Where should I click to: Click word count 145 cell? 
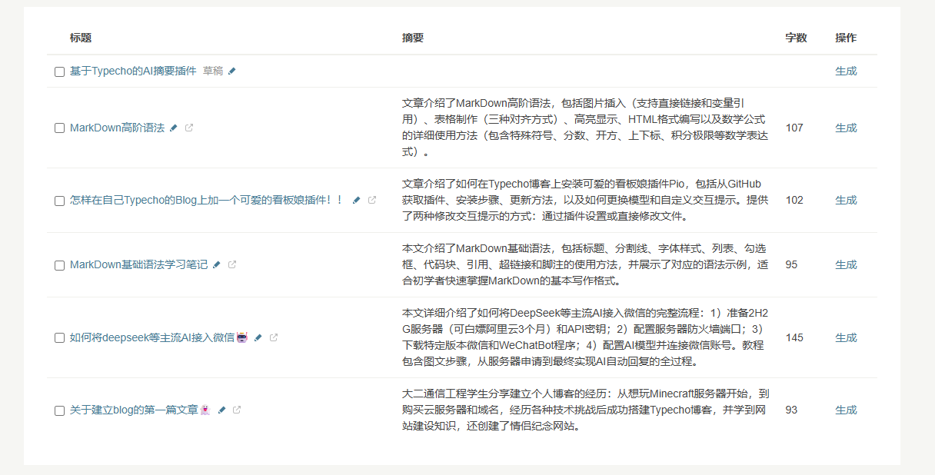[794, 337]
